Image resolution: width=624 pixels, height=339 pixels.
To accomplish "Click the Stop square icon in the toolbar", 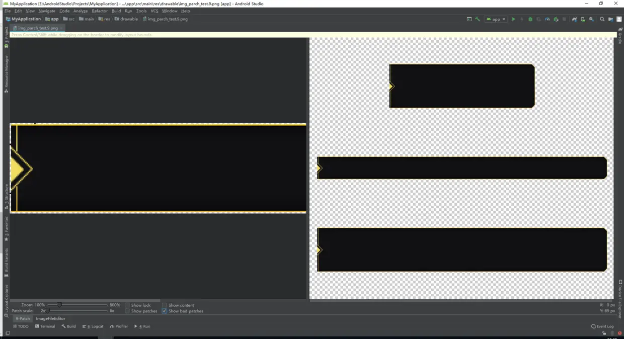I will tap(564, 19).
